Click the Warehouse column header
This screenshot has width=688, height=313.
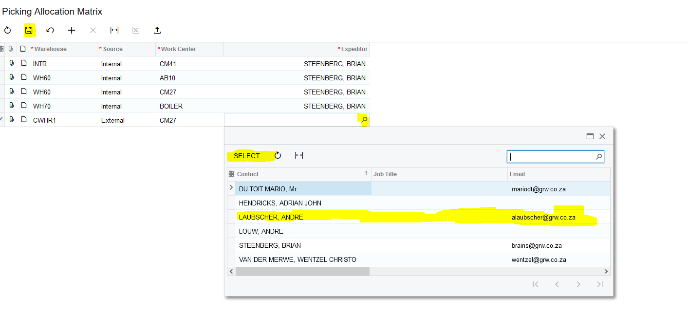pos(62,49)
